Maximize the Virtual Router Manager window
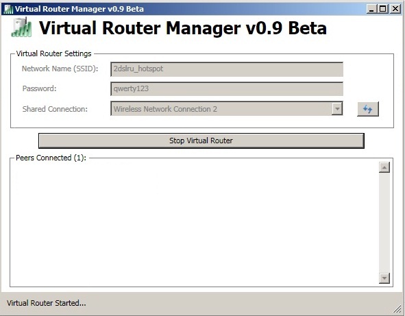Viewport: 405px width, 316px height. (x=382, y=9)
